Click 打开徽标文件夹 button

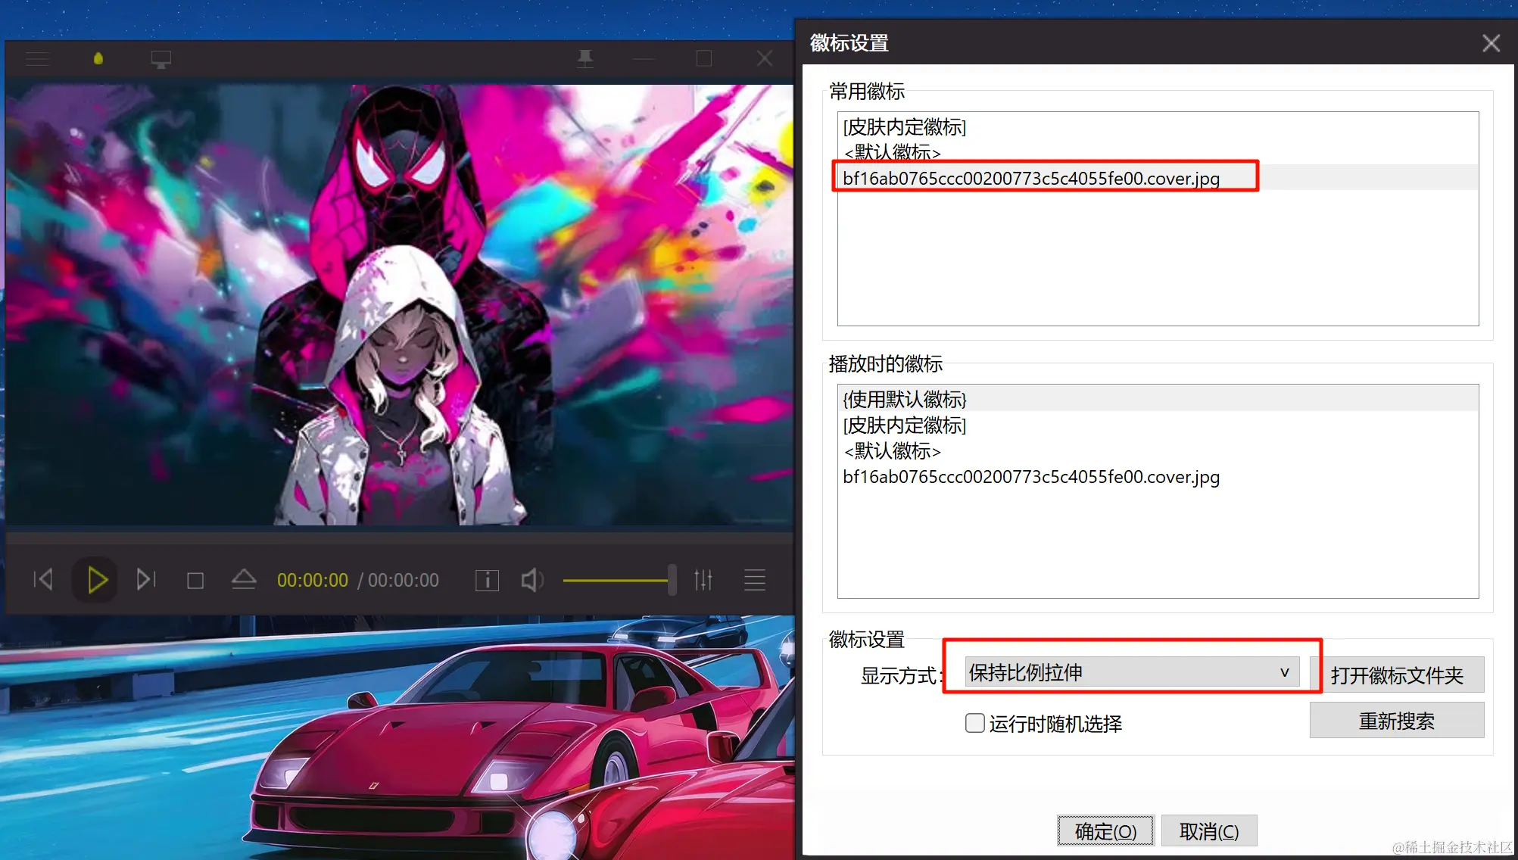click(x=1396, y=675)
